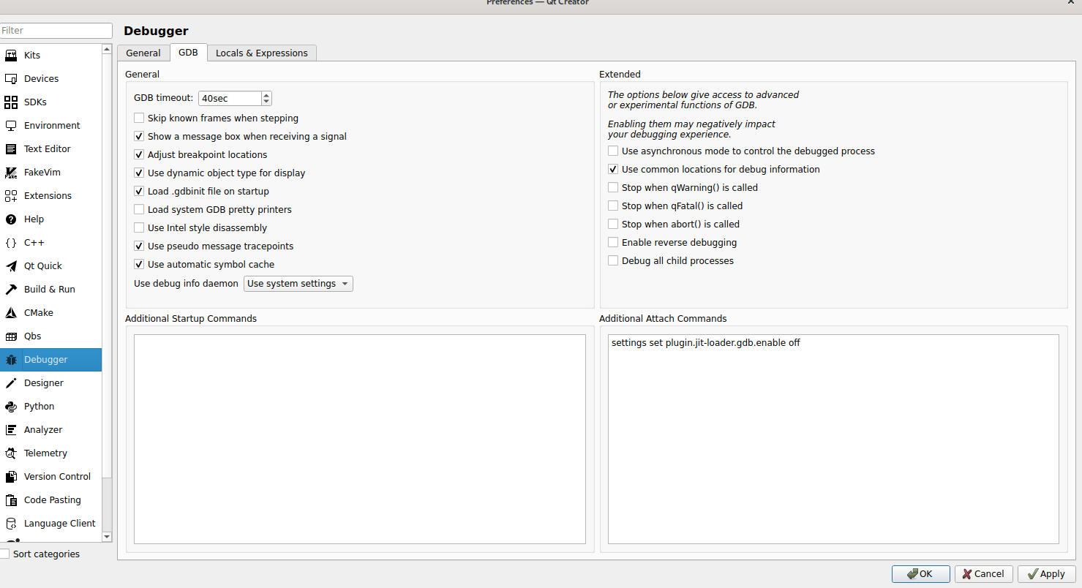Screen dimensions: 1082x588
Task: Click the Python category icon
Action: tap(11, 407)
